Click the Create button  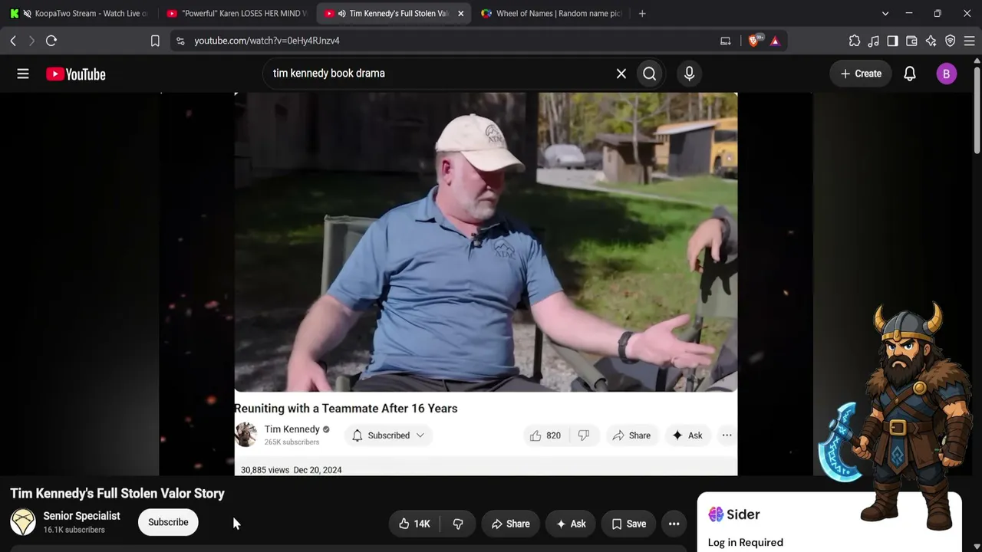point(861,74)
